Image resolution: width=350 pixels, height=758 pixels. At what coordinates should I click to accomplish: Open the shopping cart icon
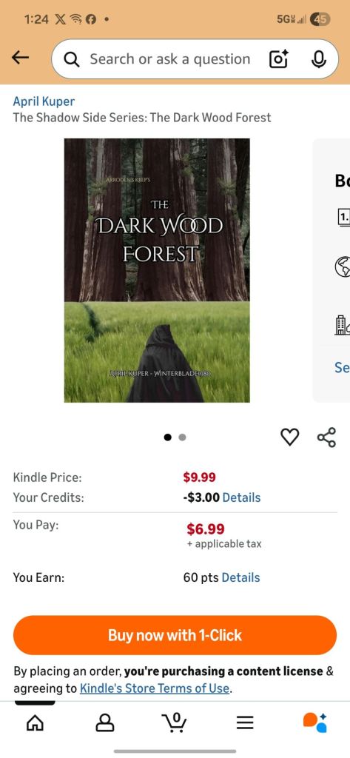[175, 722]
